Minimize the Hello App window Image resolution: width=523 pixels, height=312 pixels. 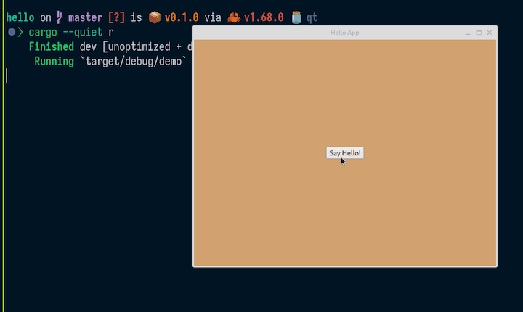point(468,33)
